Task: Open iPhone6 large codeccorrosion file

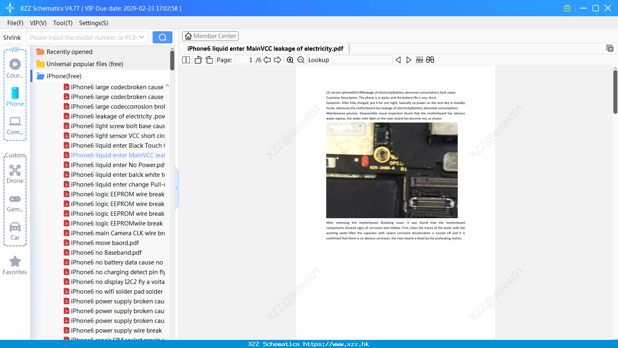Action: point(114,106)
